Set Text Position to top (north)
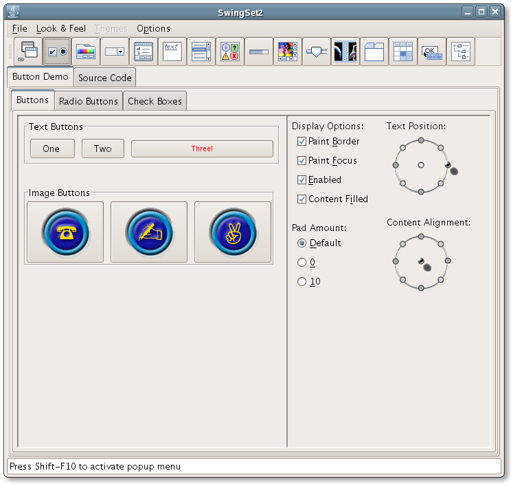This screenshot has width=511, height=484. [421, 140]
